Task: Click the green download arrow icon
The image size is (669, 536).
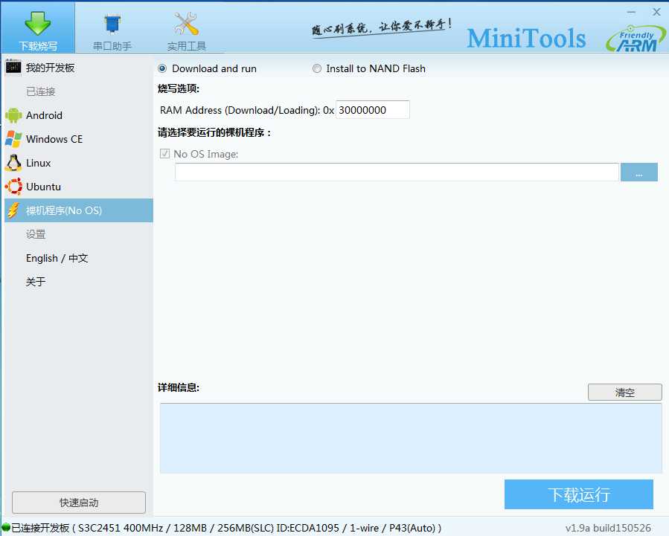Action: (37, 22)
